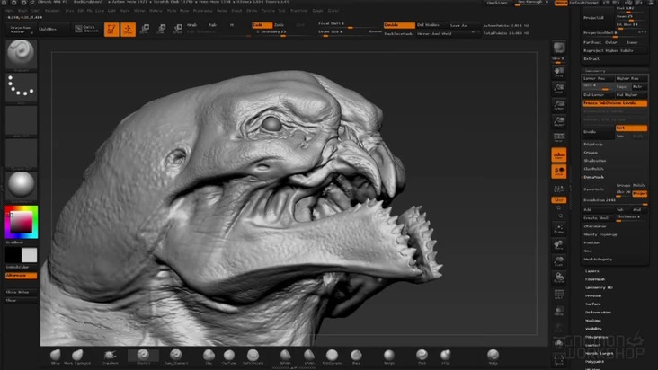
Task: Click the LightBox button
Action: click(x=49, y=30)
